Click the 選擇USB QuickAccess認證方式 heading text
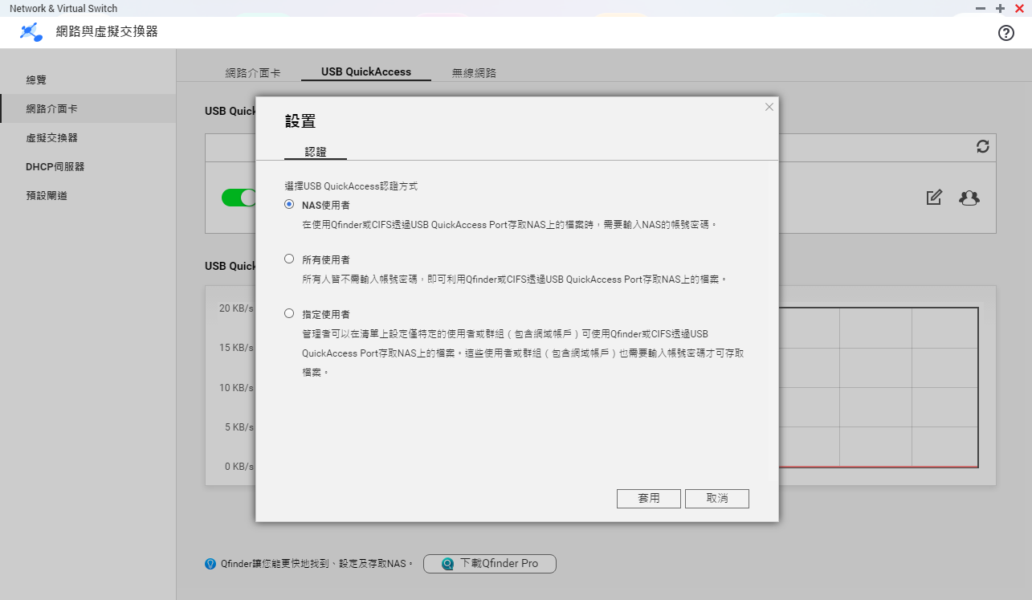 click(351, 186)
